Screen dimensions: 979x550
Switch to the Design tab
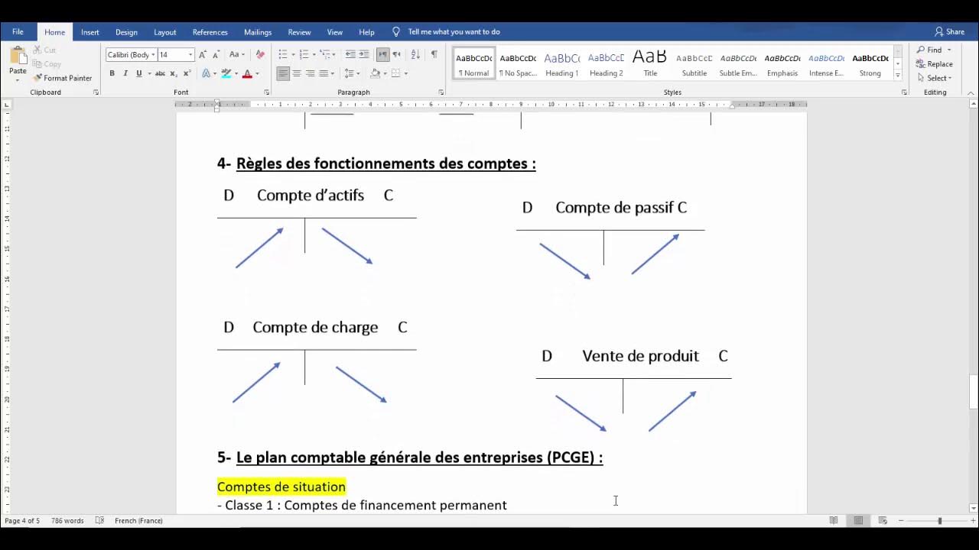pyautogui.click(x=126, y=32)
